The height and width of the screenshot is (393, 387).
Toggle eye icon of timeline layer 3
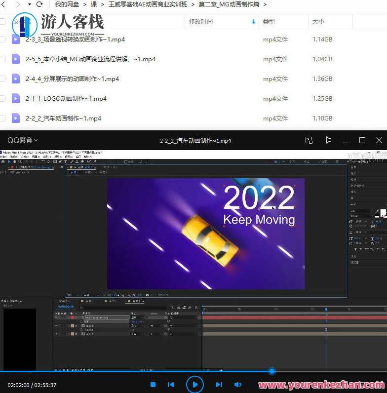point(56,334)
